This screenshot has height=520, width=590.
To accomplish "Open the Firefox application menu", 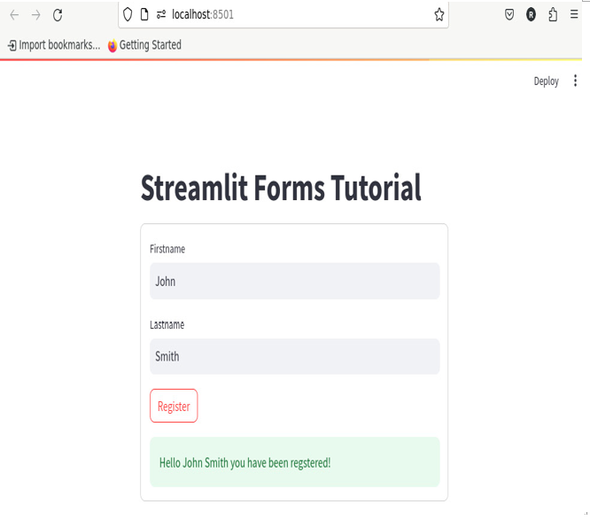I will pyautogui.click(x=574, y=15).
